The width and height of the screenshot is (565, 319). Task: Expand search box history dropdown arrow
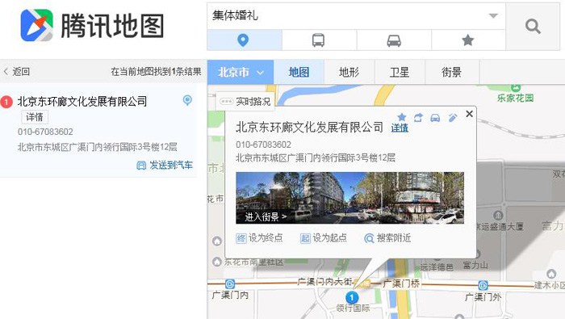point(493,15)
